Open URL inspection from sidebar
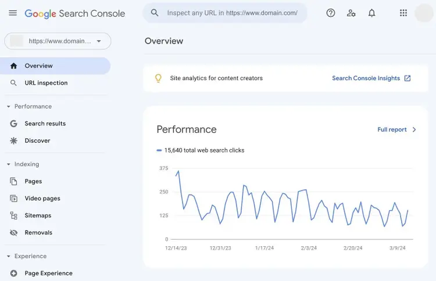Image resolution: width=436 pixels, height=281 pixels. click(55, 83)
